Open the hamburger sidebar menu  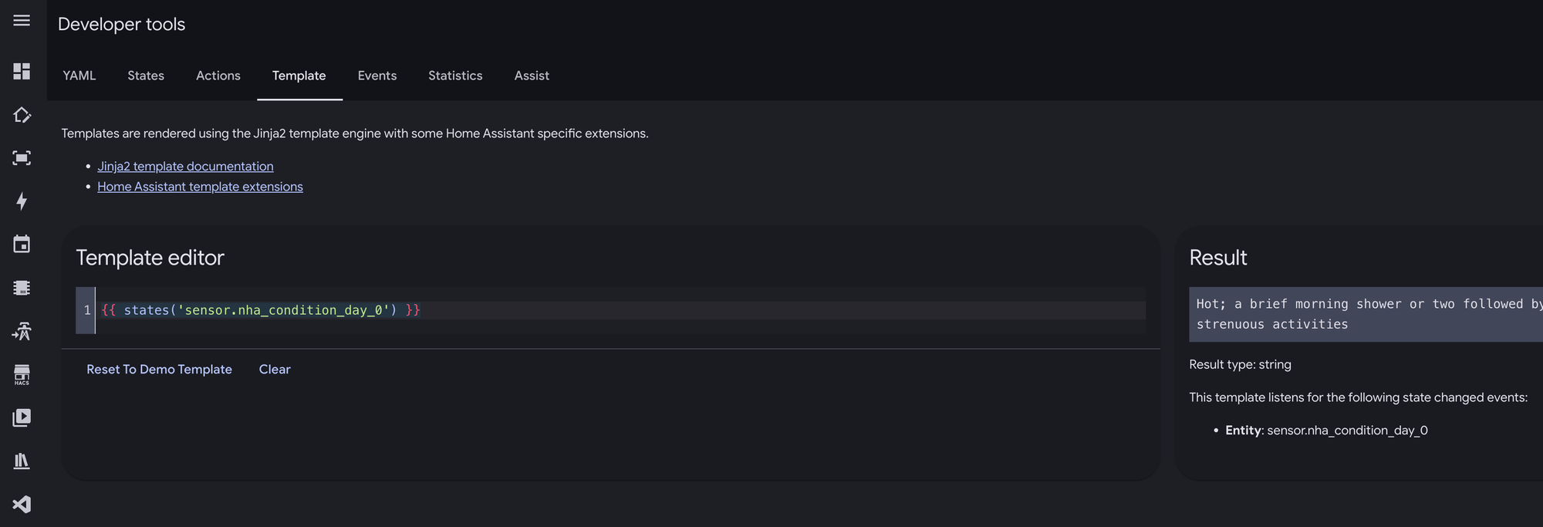pos(22,21)
